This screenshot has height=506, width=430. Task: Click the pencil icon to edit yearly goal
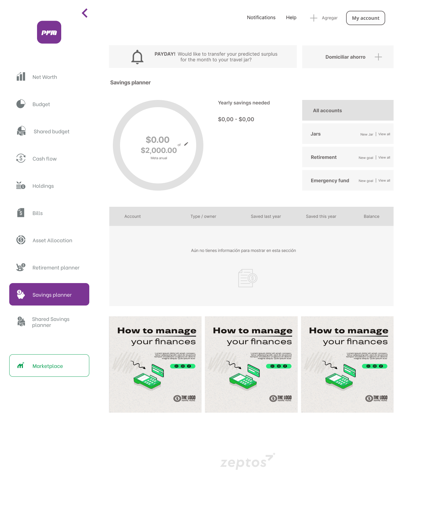tap(186, 144)
